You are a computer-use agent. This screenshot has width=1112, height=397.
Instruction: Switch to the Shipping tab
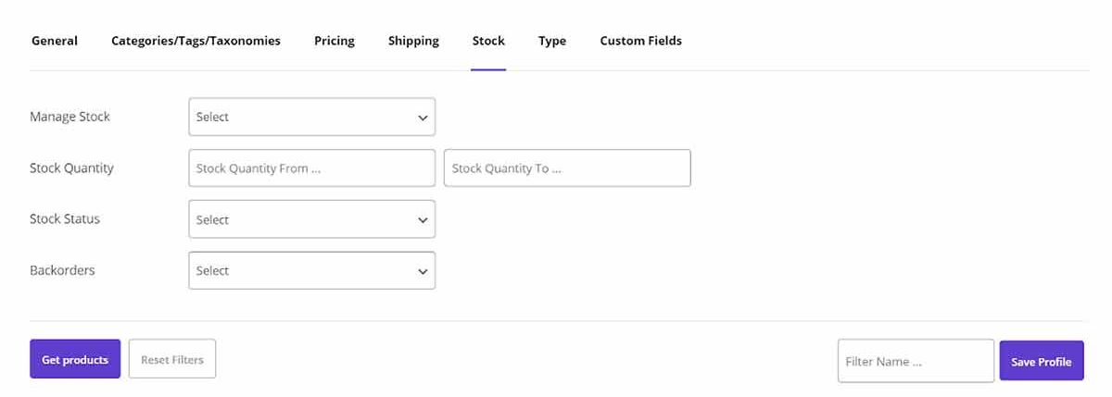413,41
